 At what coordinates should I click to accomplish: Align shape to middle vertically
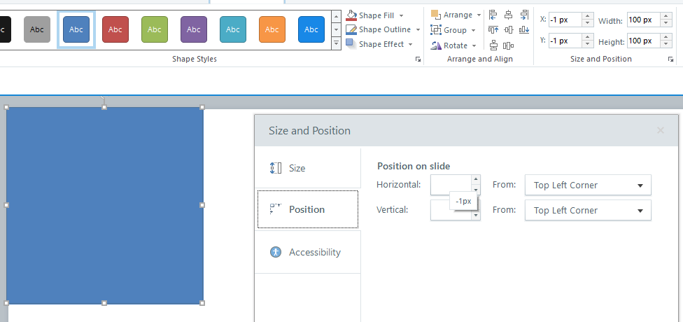[x=508, y=30]
